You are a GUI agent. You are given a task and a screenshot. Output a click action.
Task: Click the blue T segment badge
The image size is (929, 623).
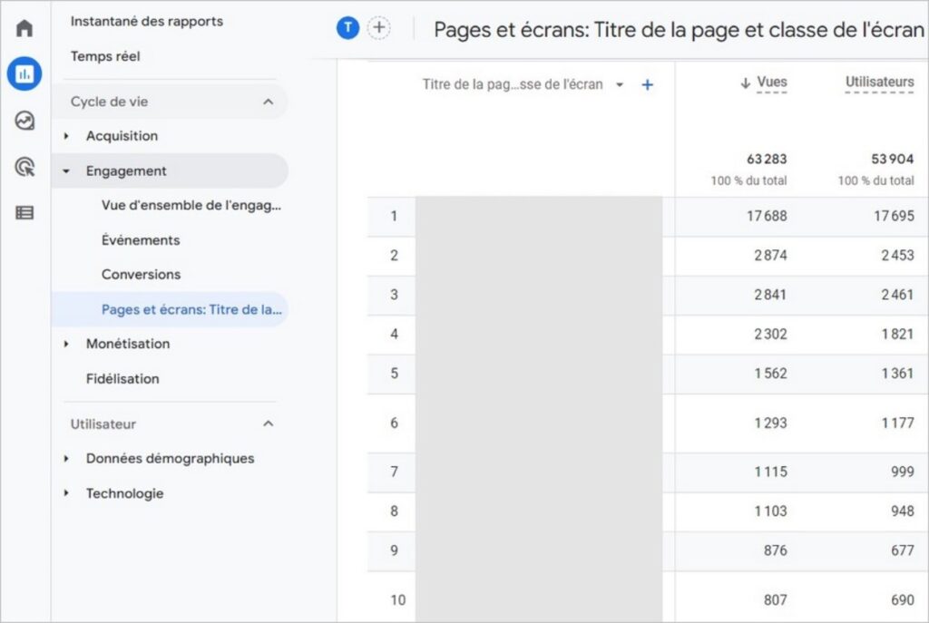click(x=347, y=28)
